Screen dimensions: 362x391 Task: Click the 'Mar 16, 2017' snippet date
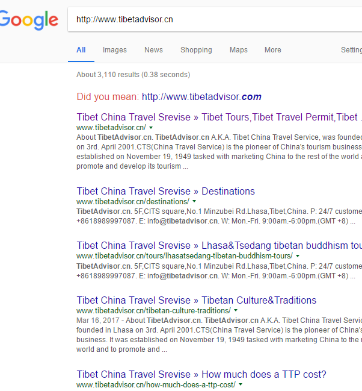(x=98, y=321)
